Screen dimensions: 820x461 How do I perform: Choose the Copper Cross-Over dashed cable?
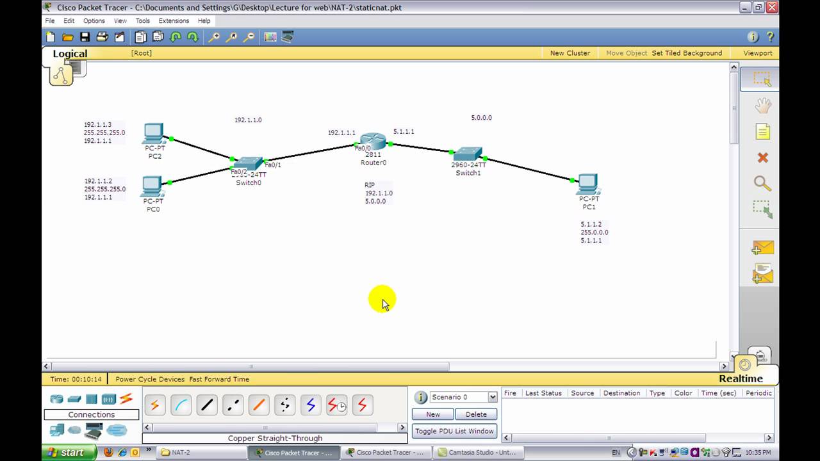click(233, 405)
